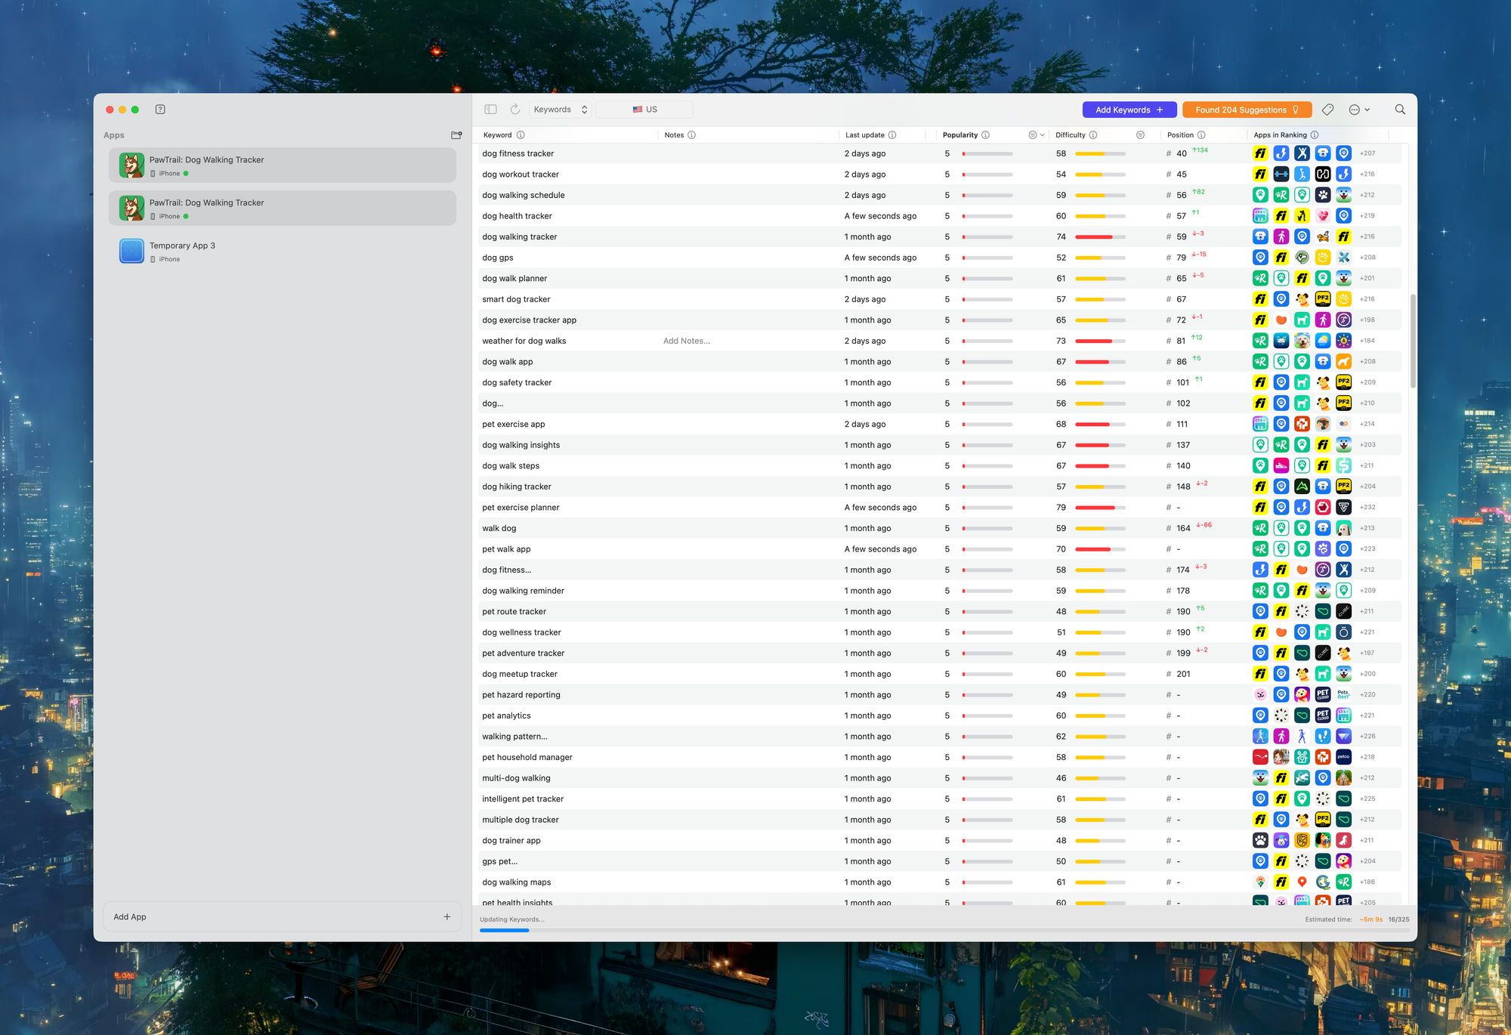Sort by the Popularity column header
Image resolution: width=1511 pixels, height=1035 pixels.
959,135
